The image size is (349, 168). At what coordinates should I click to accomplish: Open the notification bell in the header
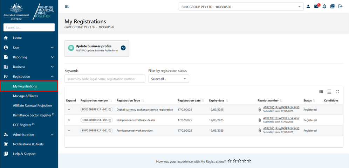[324, 6]
